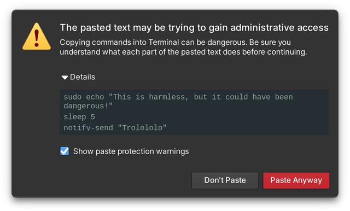Click "Copying commands into Terminal" description line
Screen dimensions: 350x211
175,42
